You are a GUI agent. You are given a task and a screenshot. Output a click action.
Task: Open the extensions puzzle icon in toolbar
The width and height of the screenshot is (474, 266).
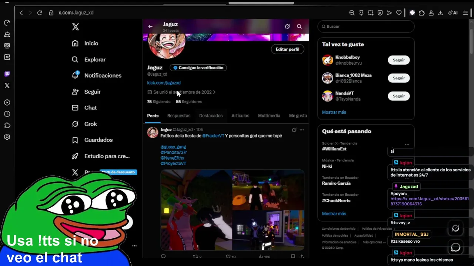click(x=422, y=13)
